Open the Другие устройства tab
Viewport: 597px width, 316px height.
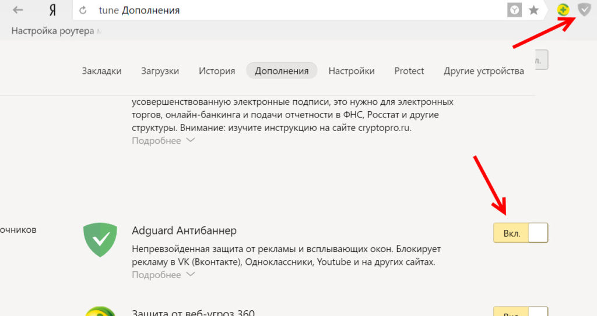483,71
